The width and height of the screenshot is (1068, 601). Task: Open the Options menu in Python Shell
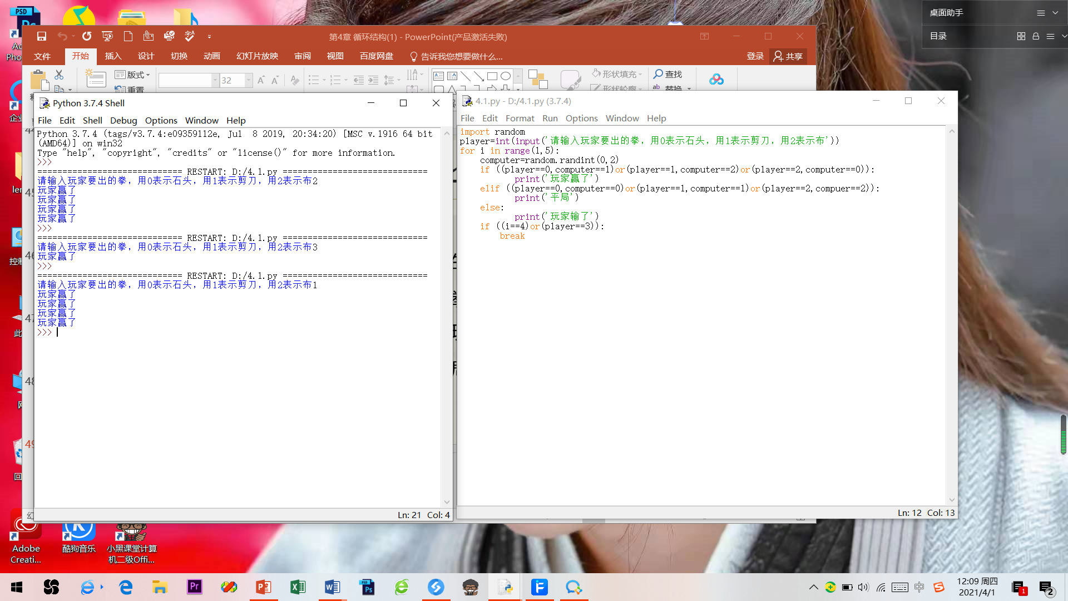[x=161, y=120]
